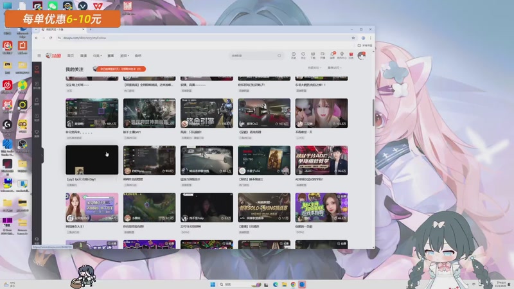The width and height of the screenshot is (514, 289).
Task: Open the 首页 home tab
Action: pos(71,56)
